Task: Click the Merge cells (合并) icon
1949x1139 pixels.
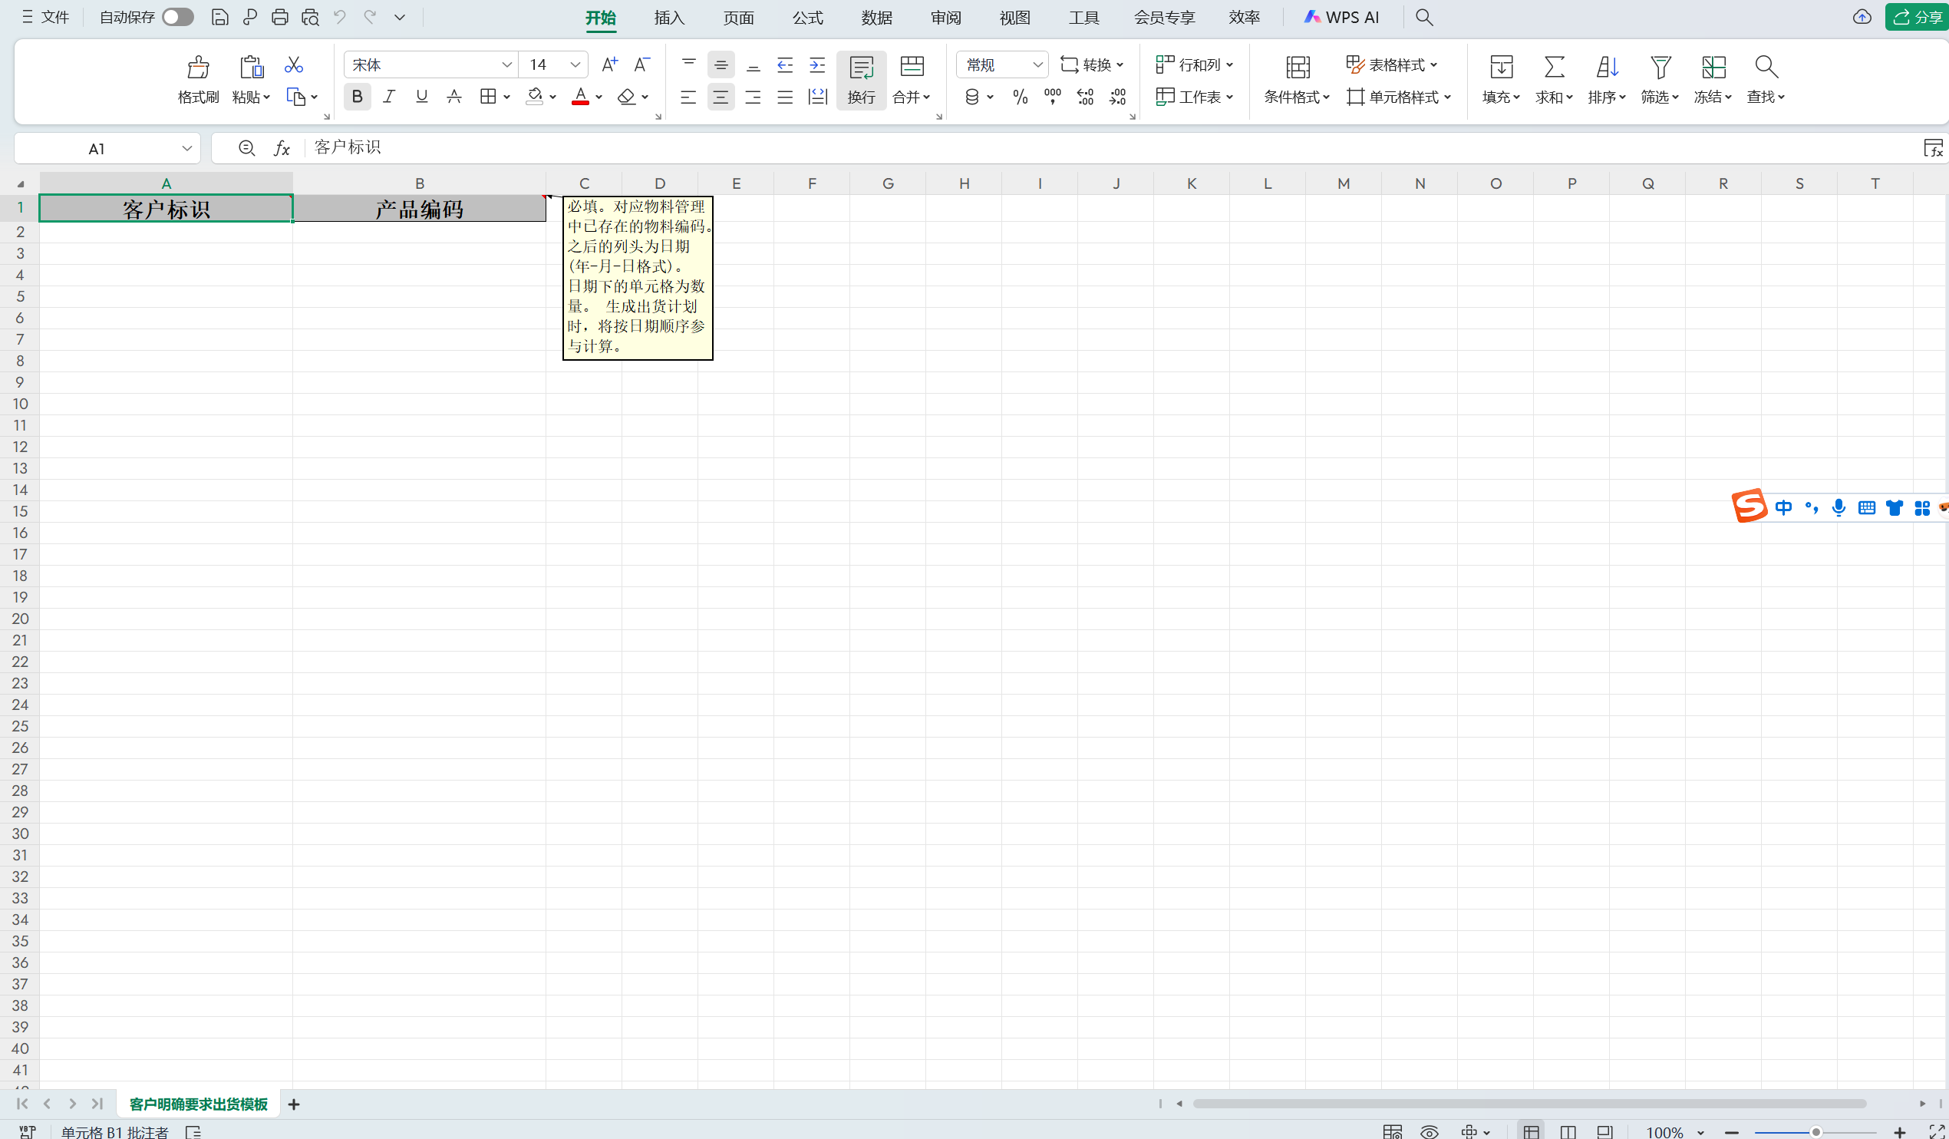Action: point(912,68)
